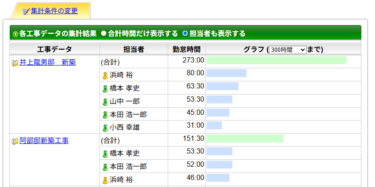Click the folder icon next to 井上龍男邸 新築
Image resolution: width=375 pixels, height=187 pixels.
[15, 63]
